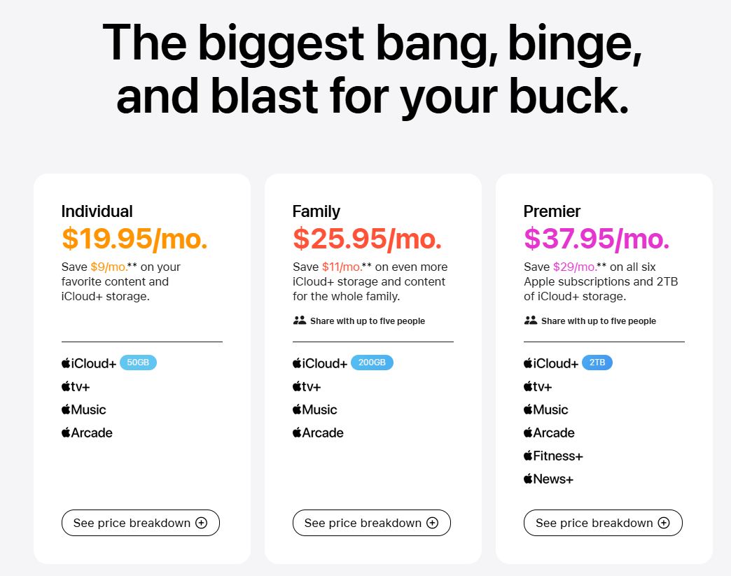Expand the Family plan price breakdown
The image size is (731, 576).
[371, 522]
